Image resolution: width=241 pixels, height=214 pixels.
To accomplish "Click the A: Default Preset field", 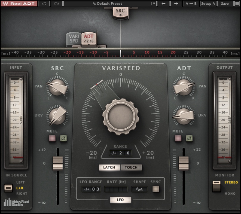I will click(x=107, y=4).
